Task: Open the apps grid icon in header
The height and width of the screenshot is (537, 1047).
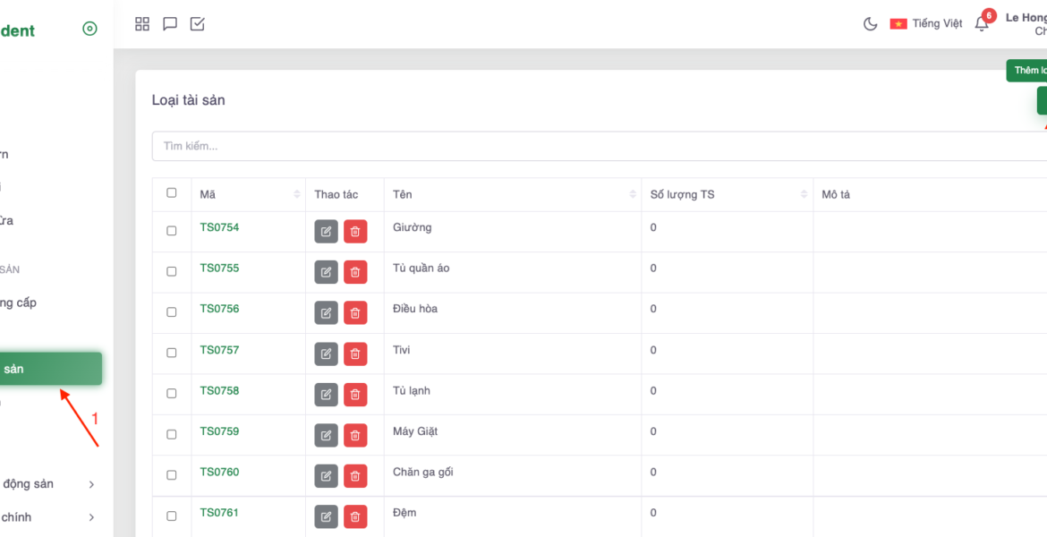Action: click(x=142, y=24)
